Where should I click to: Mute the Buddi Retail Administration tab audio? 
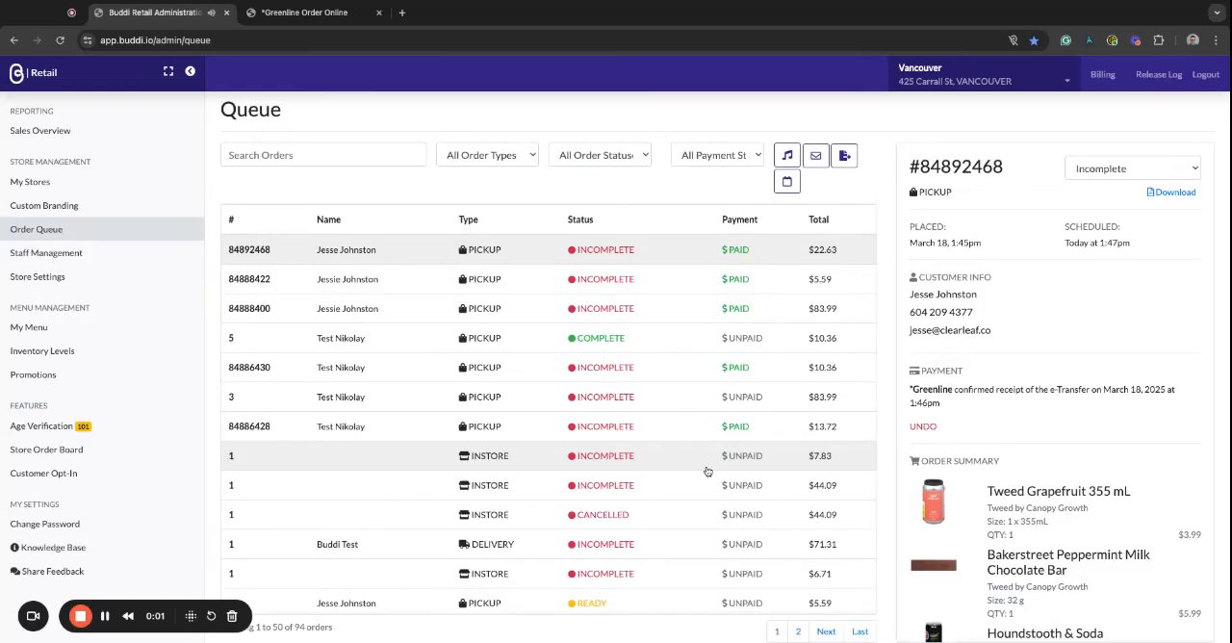click(211, 13)
